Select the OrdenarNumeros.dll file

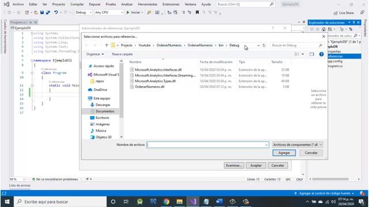[x=150, y=87]
